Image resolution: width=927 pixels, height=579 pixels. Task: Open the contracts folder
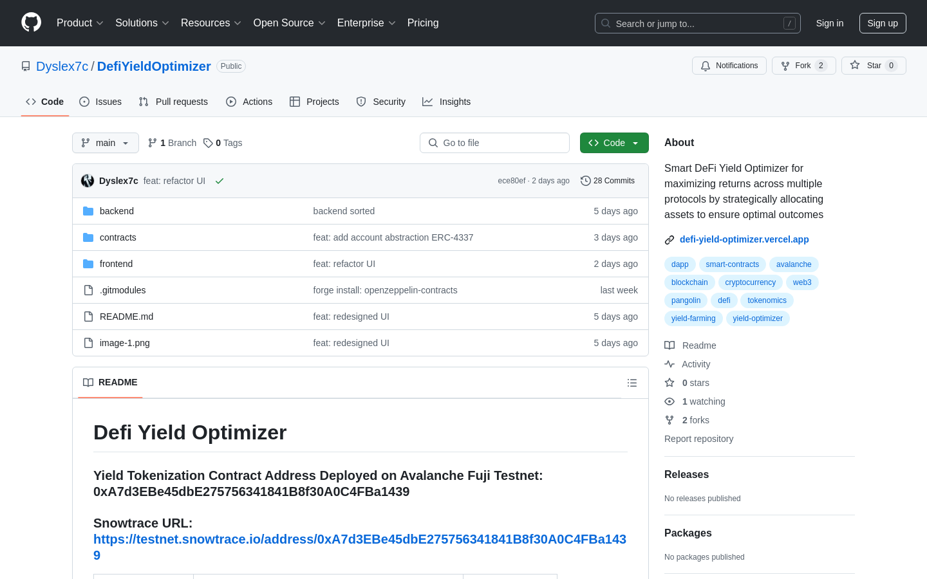[118, 237]
